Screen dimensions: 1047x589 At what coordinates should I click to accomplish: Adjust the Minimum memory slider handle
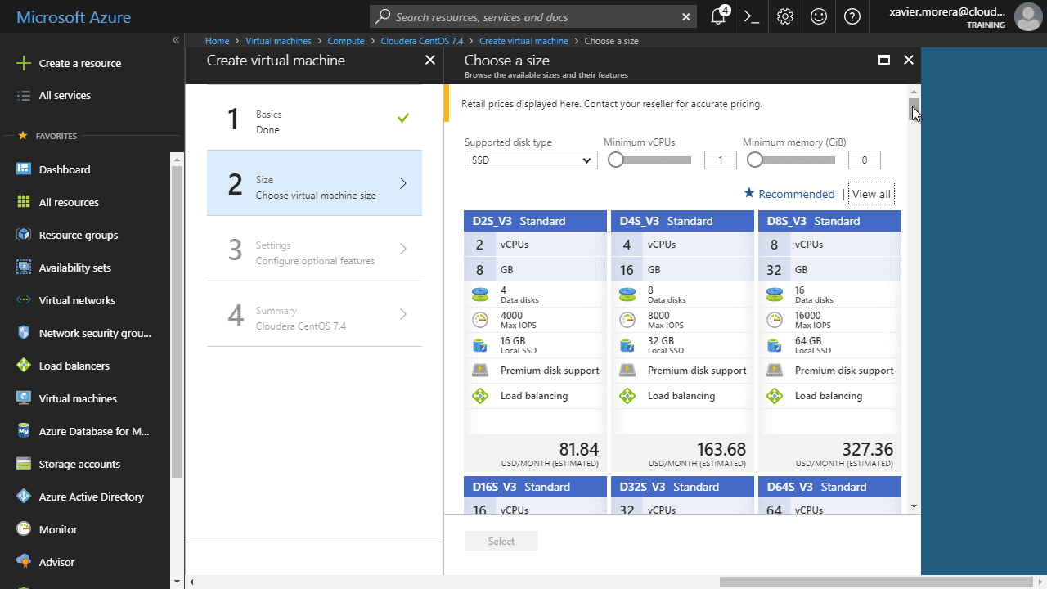755,160
